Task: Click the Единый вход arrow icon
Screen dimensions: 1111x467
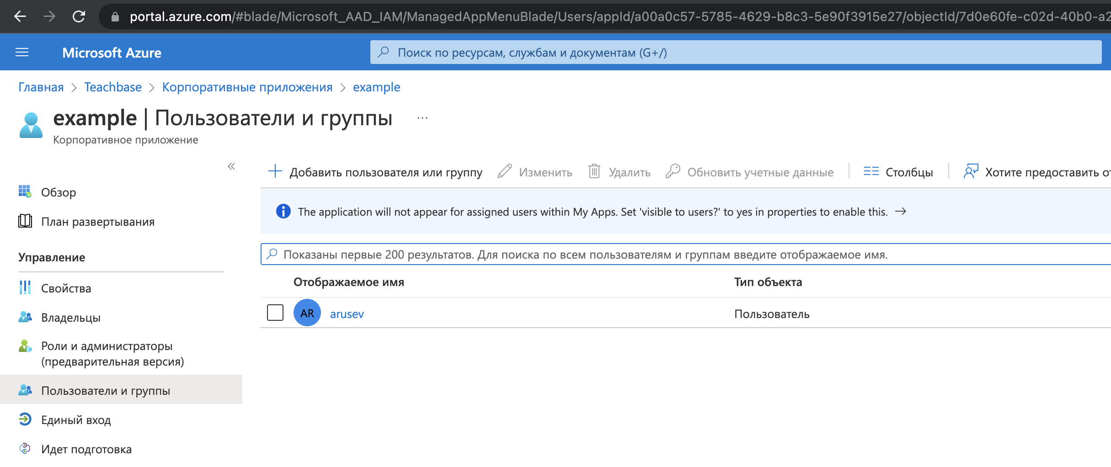Action: click(x=25, y=419)
